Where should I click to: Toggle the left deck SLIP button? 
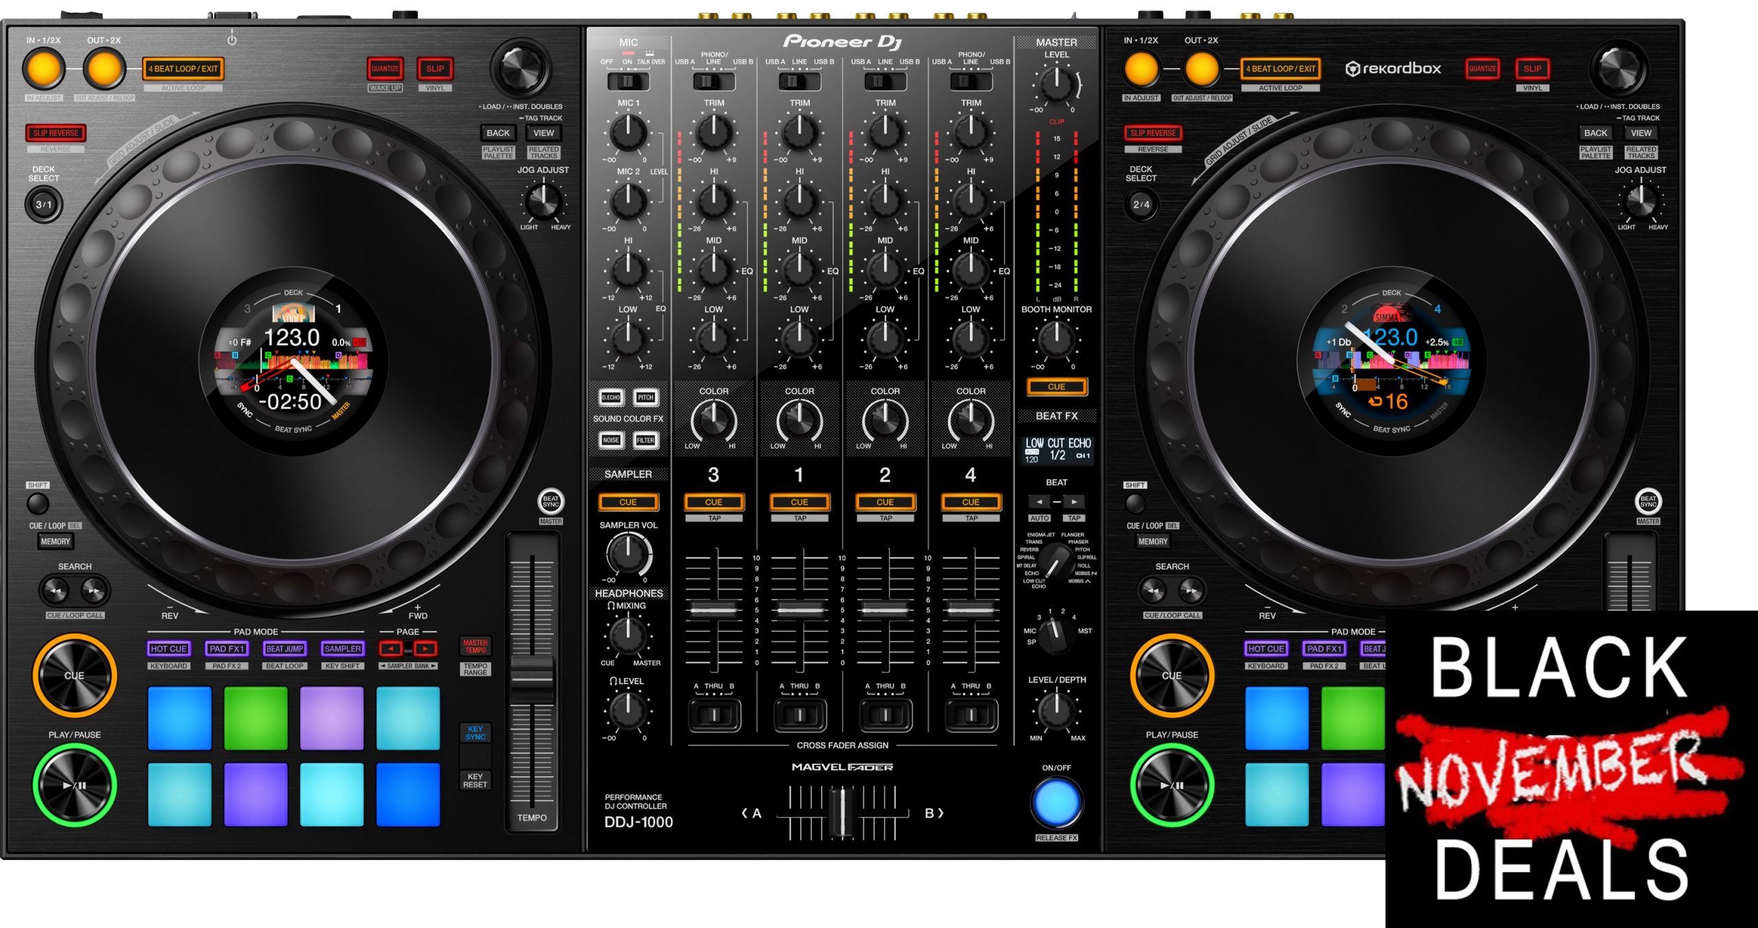tap(435, 69)
